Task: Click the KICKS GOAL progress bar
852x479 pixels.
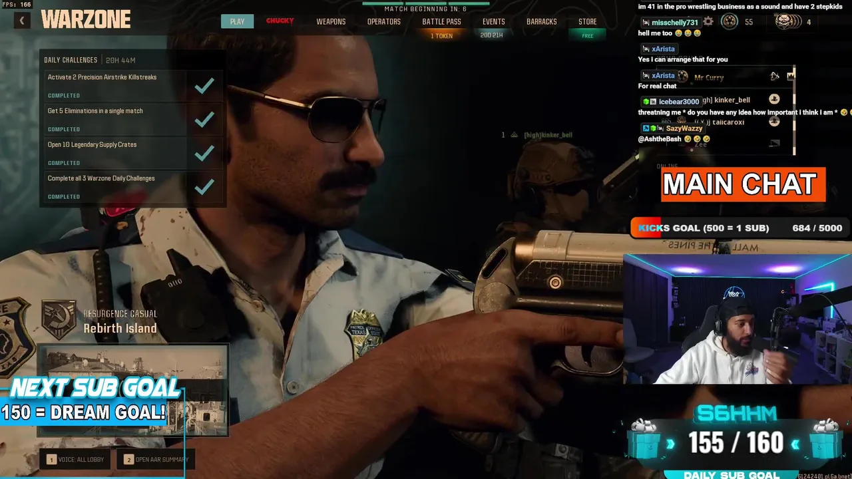Action: tap(740, 228)
